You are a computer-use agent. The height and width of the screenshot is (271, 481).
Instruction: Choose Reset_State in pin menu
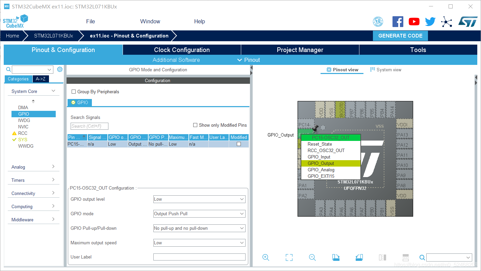point(331,144)
